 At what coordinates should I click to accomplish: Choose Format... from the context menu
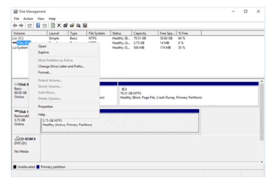pyautogui.click(x=45, y=72)
